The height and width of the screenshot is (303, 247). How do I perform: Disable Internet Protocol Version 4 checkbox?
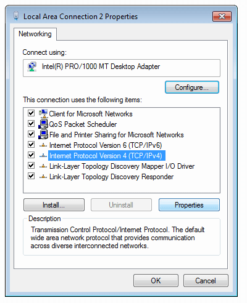click(31, 155)
